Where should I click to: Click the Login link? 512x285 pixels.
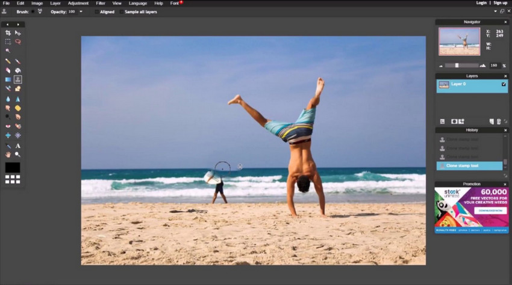481,3
